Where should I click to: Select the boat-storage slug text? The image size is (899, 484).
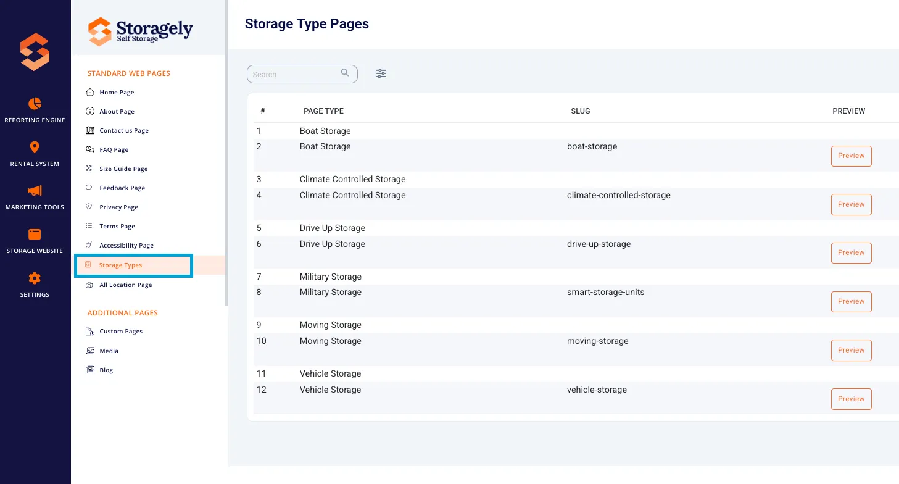pyautogui.click(x=592, y=147)
